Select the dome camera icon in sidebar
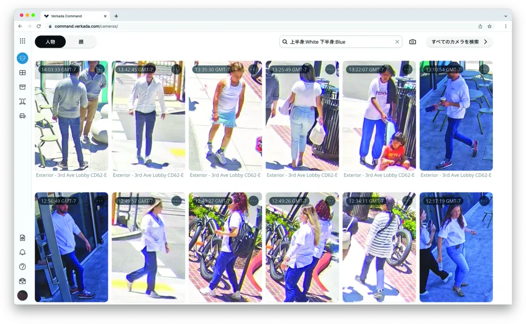Screen dimensions: 526x324 coord(22,58)
